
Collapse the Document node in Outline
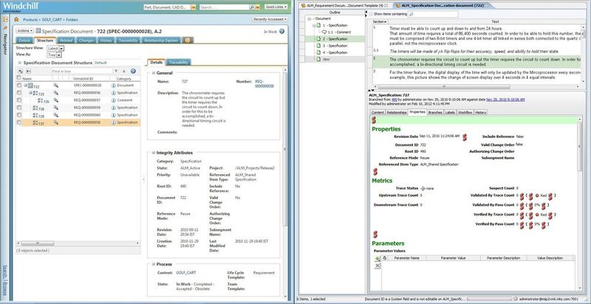310,18
